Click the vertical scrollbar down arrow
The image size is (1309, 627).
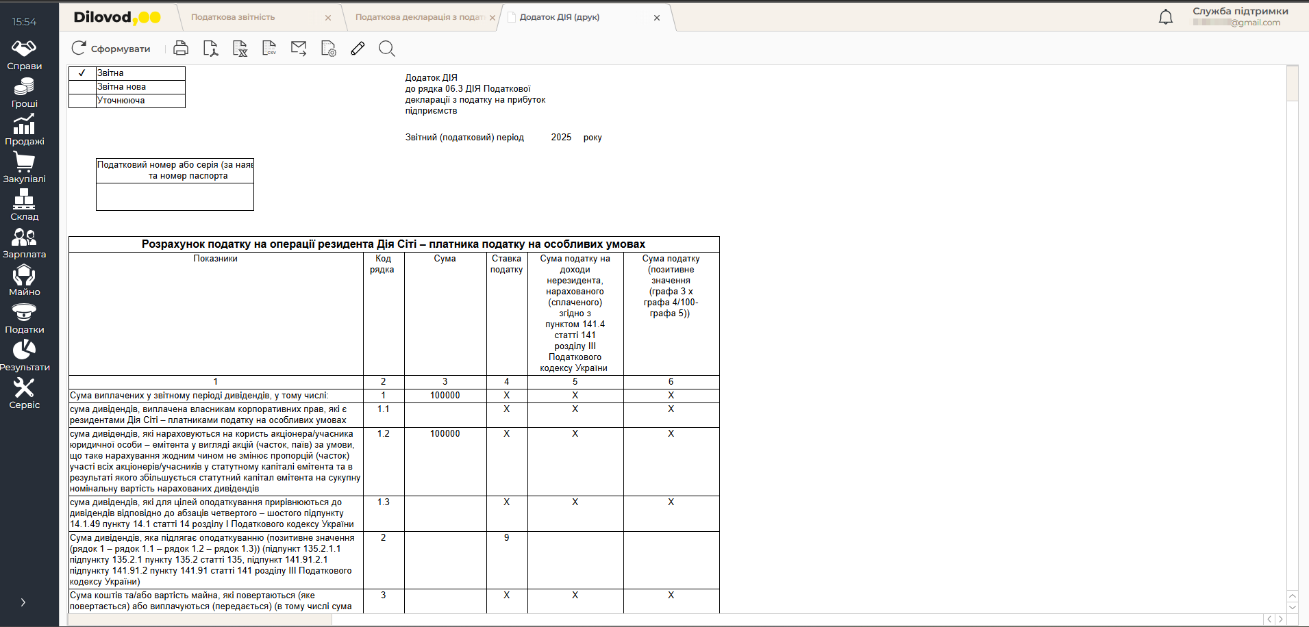pos(1293,607)
